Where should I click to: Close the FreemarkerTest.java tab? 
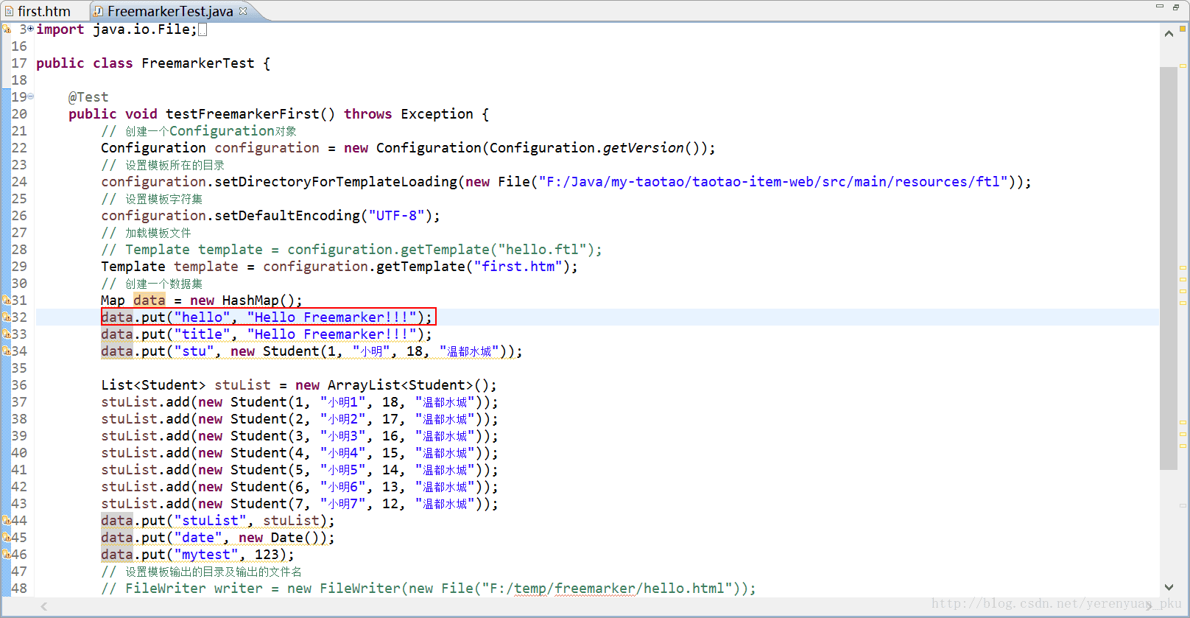(x=242, y=10)
